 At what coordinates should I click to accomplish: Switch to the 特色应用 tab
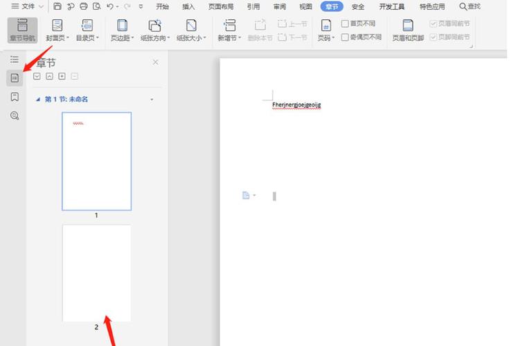point(432,6)
